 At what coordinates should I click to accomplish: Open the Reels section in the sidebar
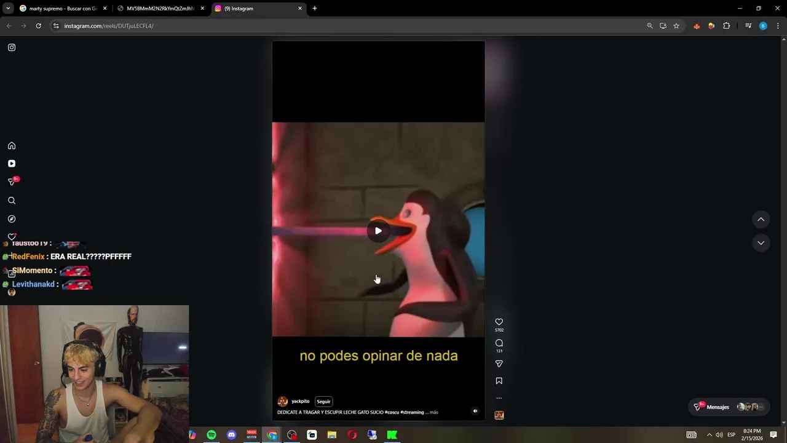pyautogui.click(x=12, y=164)
